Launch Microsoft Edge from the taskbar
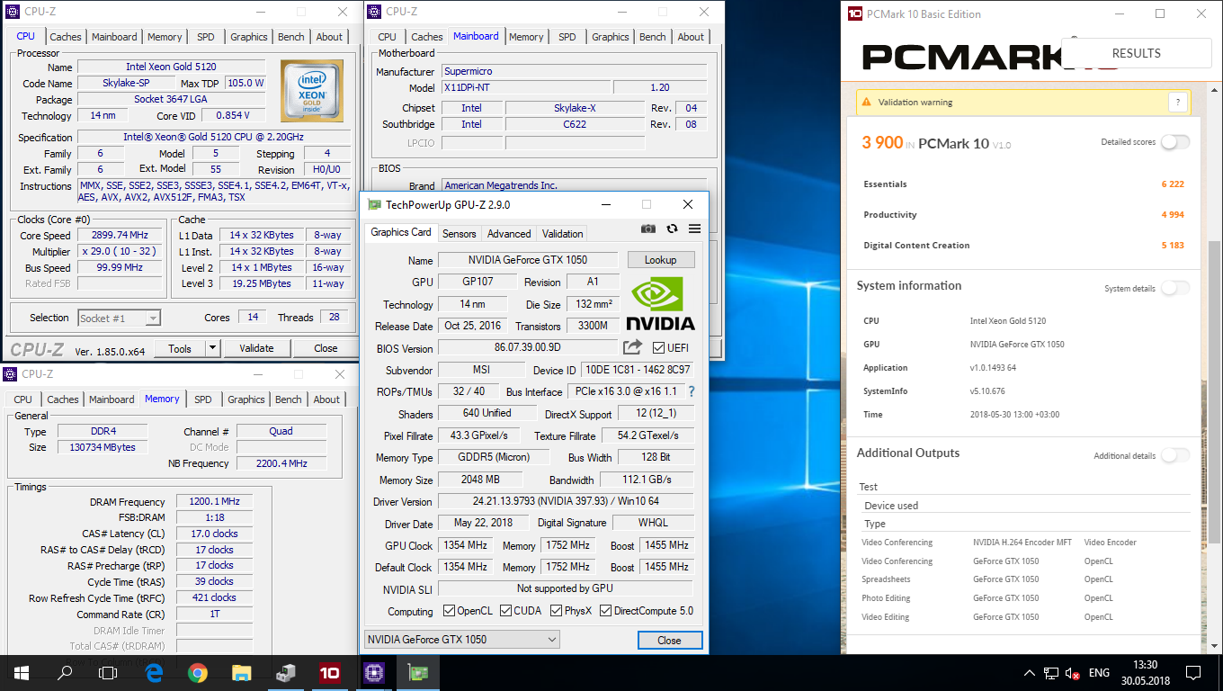Image resolution: width=1223 pixels, height=691 pixels. coord(154,672)
